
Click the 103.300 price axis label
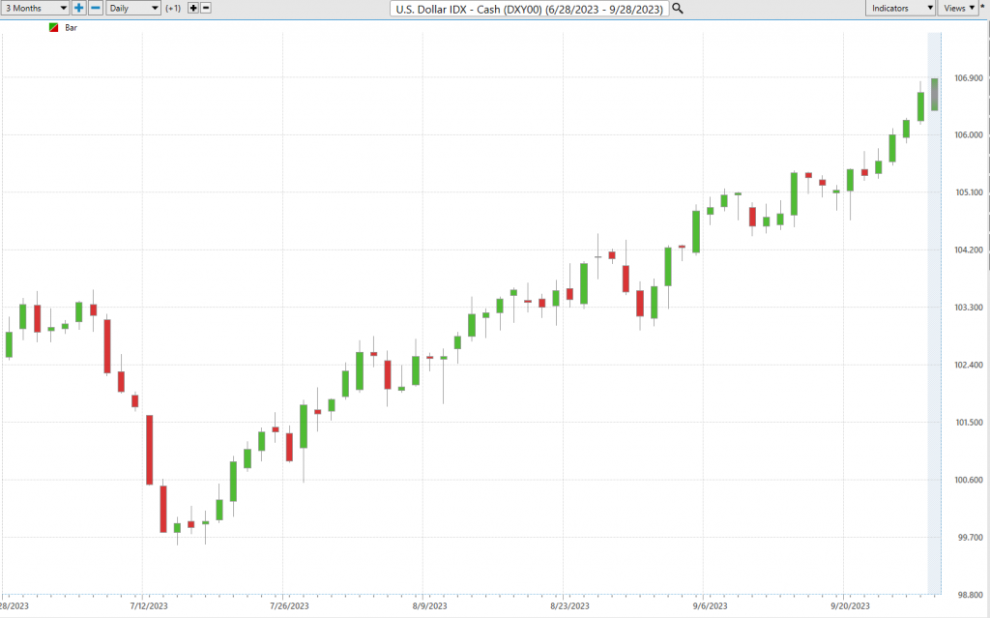point(969,308)
